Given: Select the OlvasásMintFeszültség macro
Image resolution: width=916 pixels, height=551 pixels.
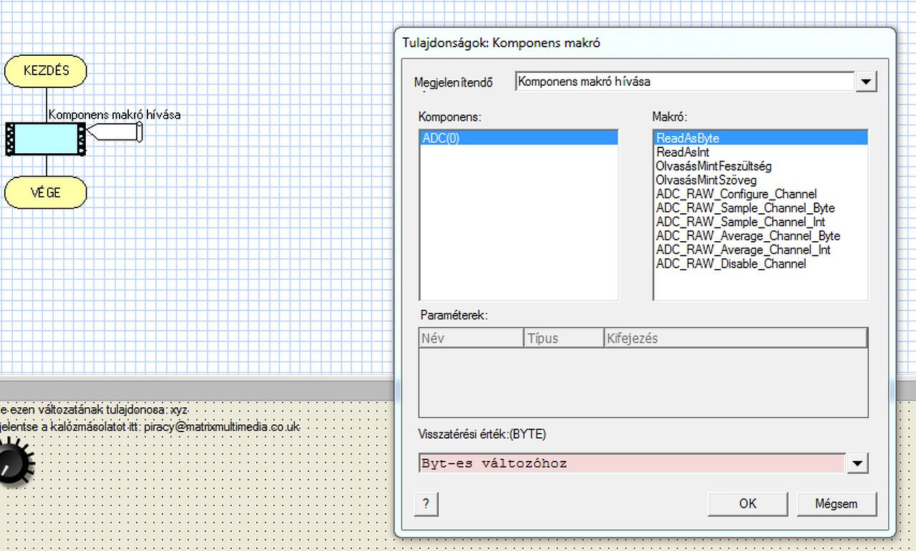Looking at the screenshot, I should point(760,166).
